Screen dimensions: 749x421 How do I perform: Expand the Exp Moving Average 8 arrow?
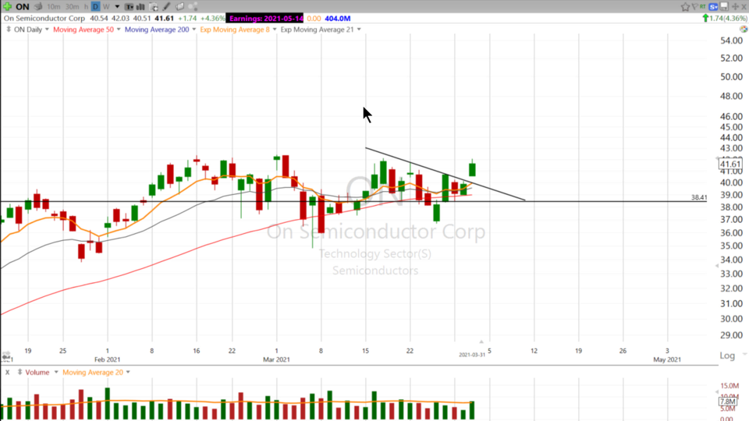[274, 30]
